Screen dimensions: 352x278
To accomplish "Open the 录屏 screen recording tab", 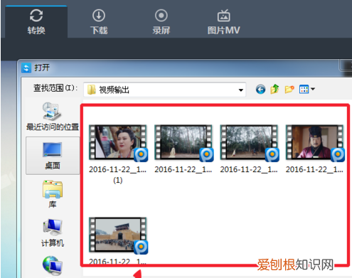I will (x=161, y=22).
